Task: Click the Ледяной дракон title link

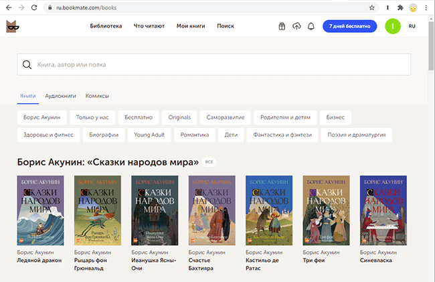Action: click(x=39, y=261)
